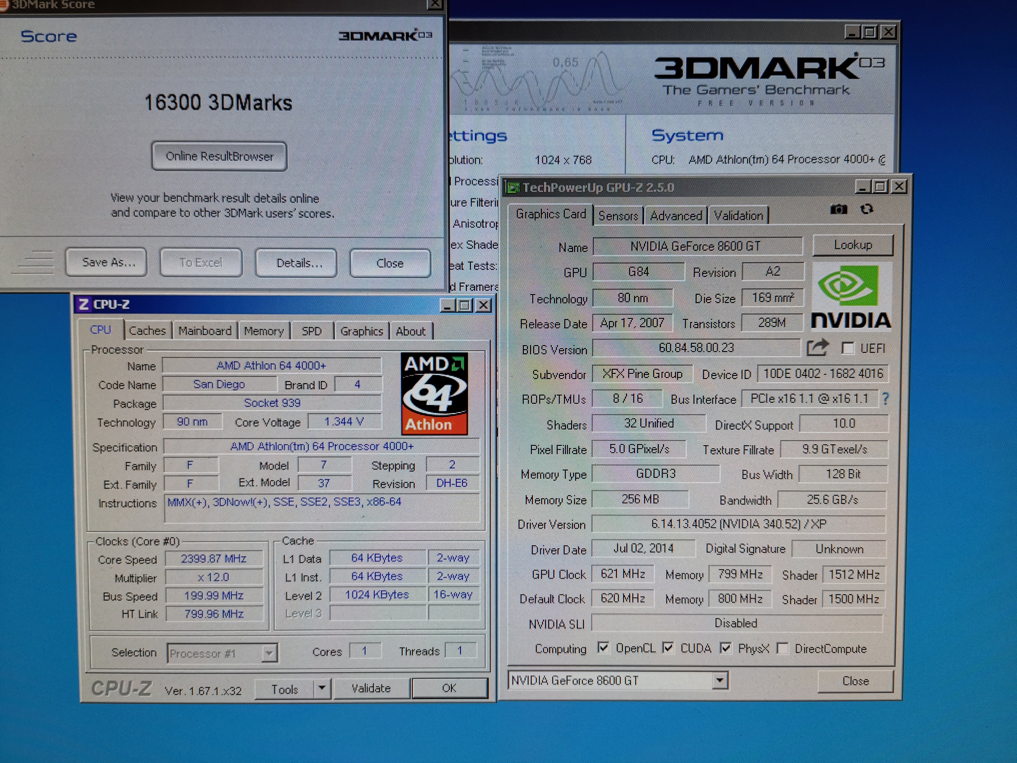
Task: Toggle the UEFI checkbox
Action: [x=848, y=348]
